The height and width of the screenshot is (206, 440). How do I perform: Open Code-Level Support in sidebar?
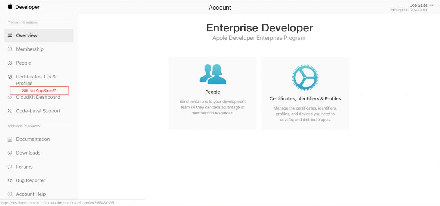(x=38, y=111)
